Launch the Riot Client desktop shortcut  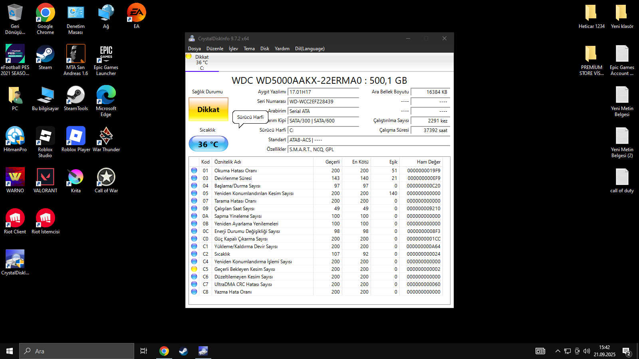coord(15,222)
